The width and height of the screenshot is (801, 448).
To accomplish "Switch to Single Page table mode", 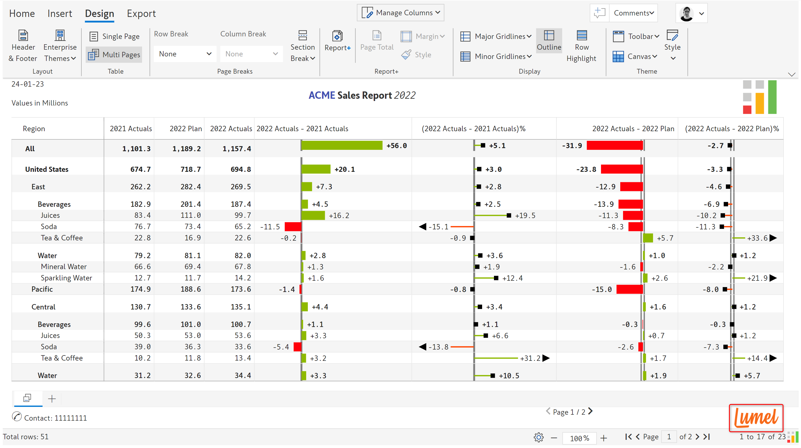I will pyautogui.click(x=114, y=36).
